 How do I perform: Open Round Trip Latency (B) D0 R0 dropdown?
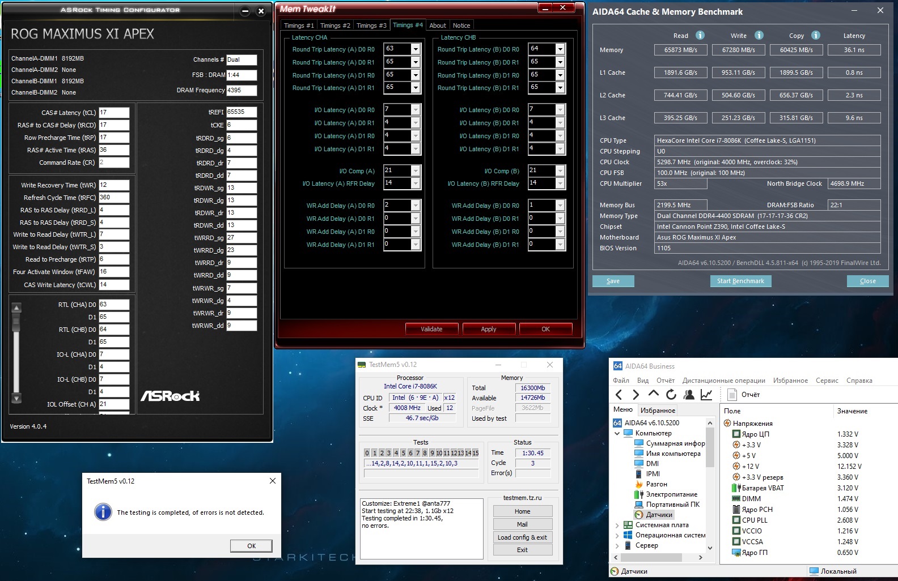(560, 49)
